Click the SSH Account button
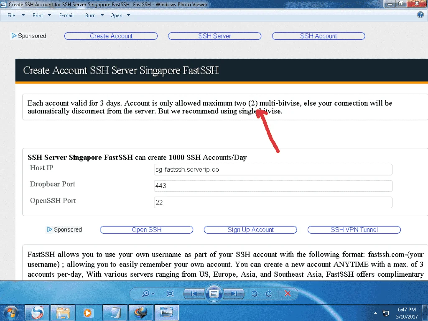This screenshot has width=428, height=321. [318, 36]
